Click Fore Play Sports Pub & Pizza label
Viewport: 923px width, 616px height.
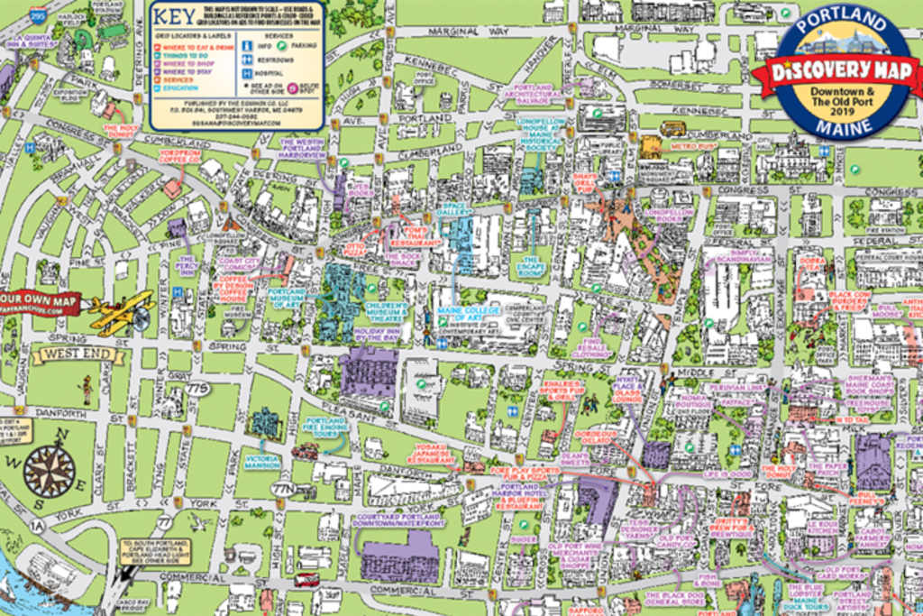525,474
